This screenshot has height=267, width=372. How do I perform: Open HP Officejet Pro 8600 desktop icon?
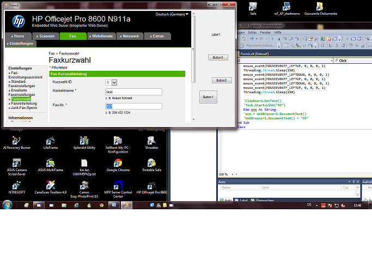151,187
